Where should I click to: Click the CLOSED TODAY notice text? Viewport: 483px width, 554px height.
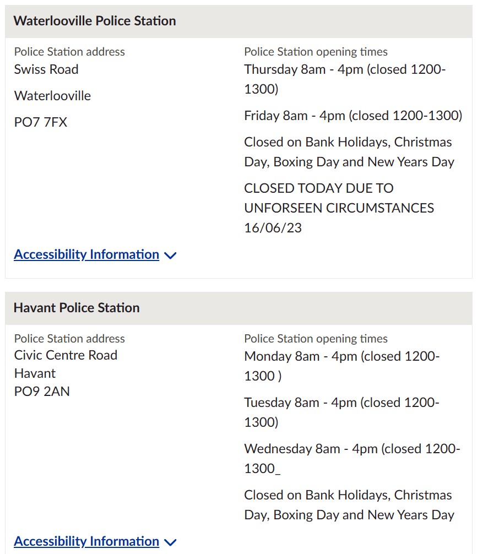(339, 208)
